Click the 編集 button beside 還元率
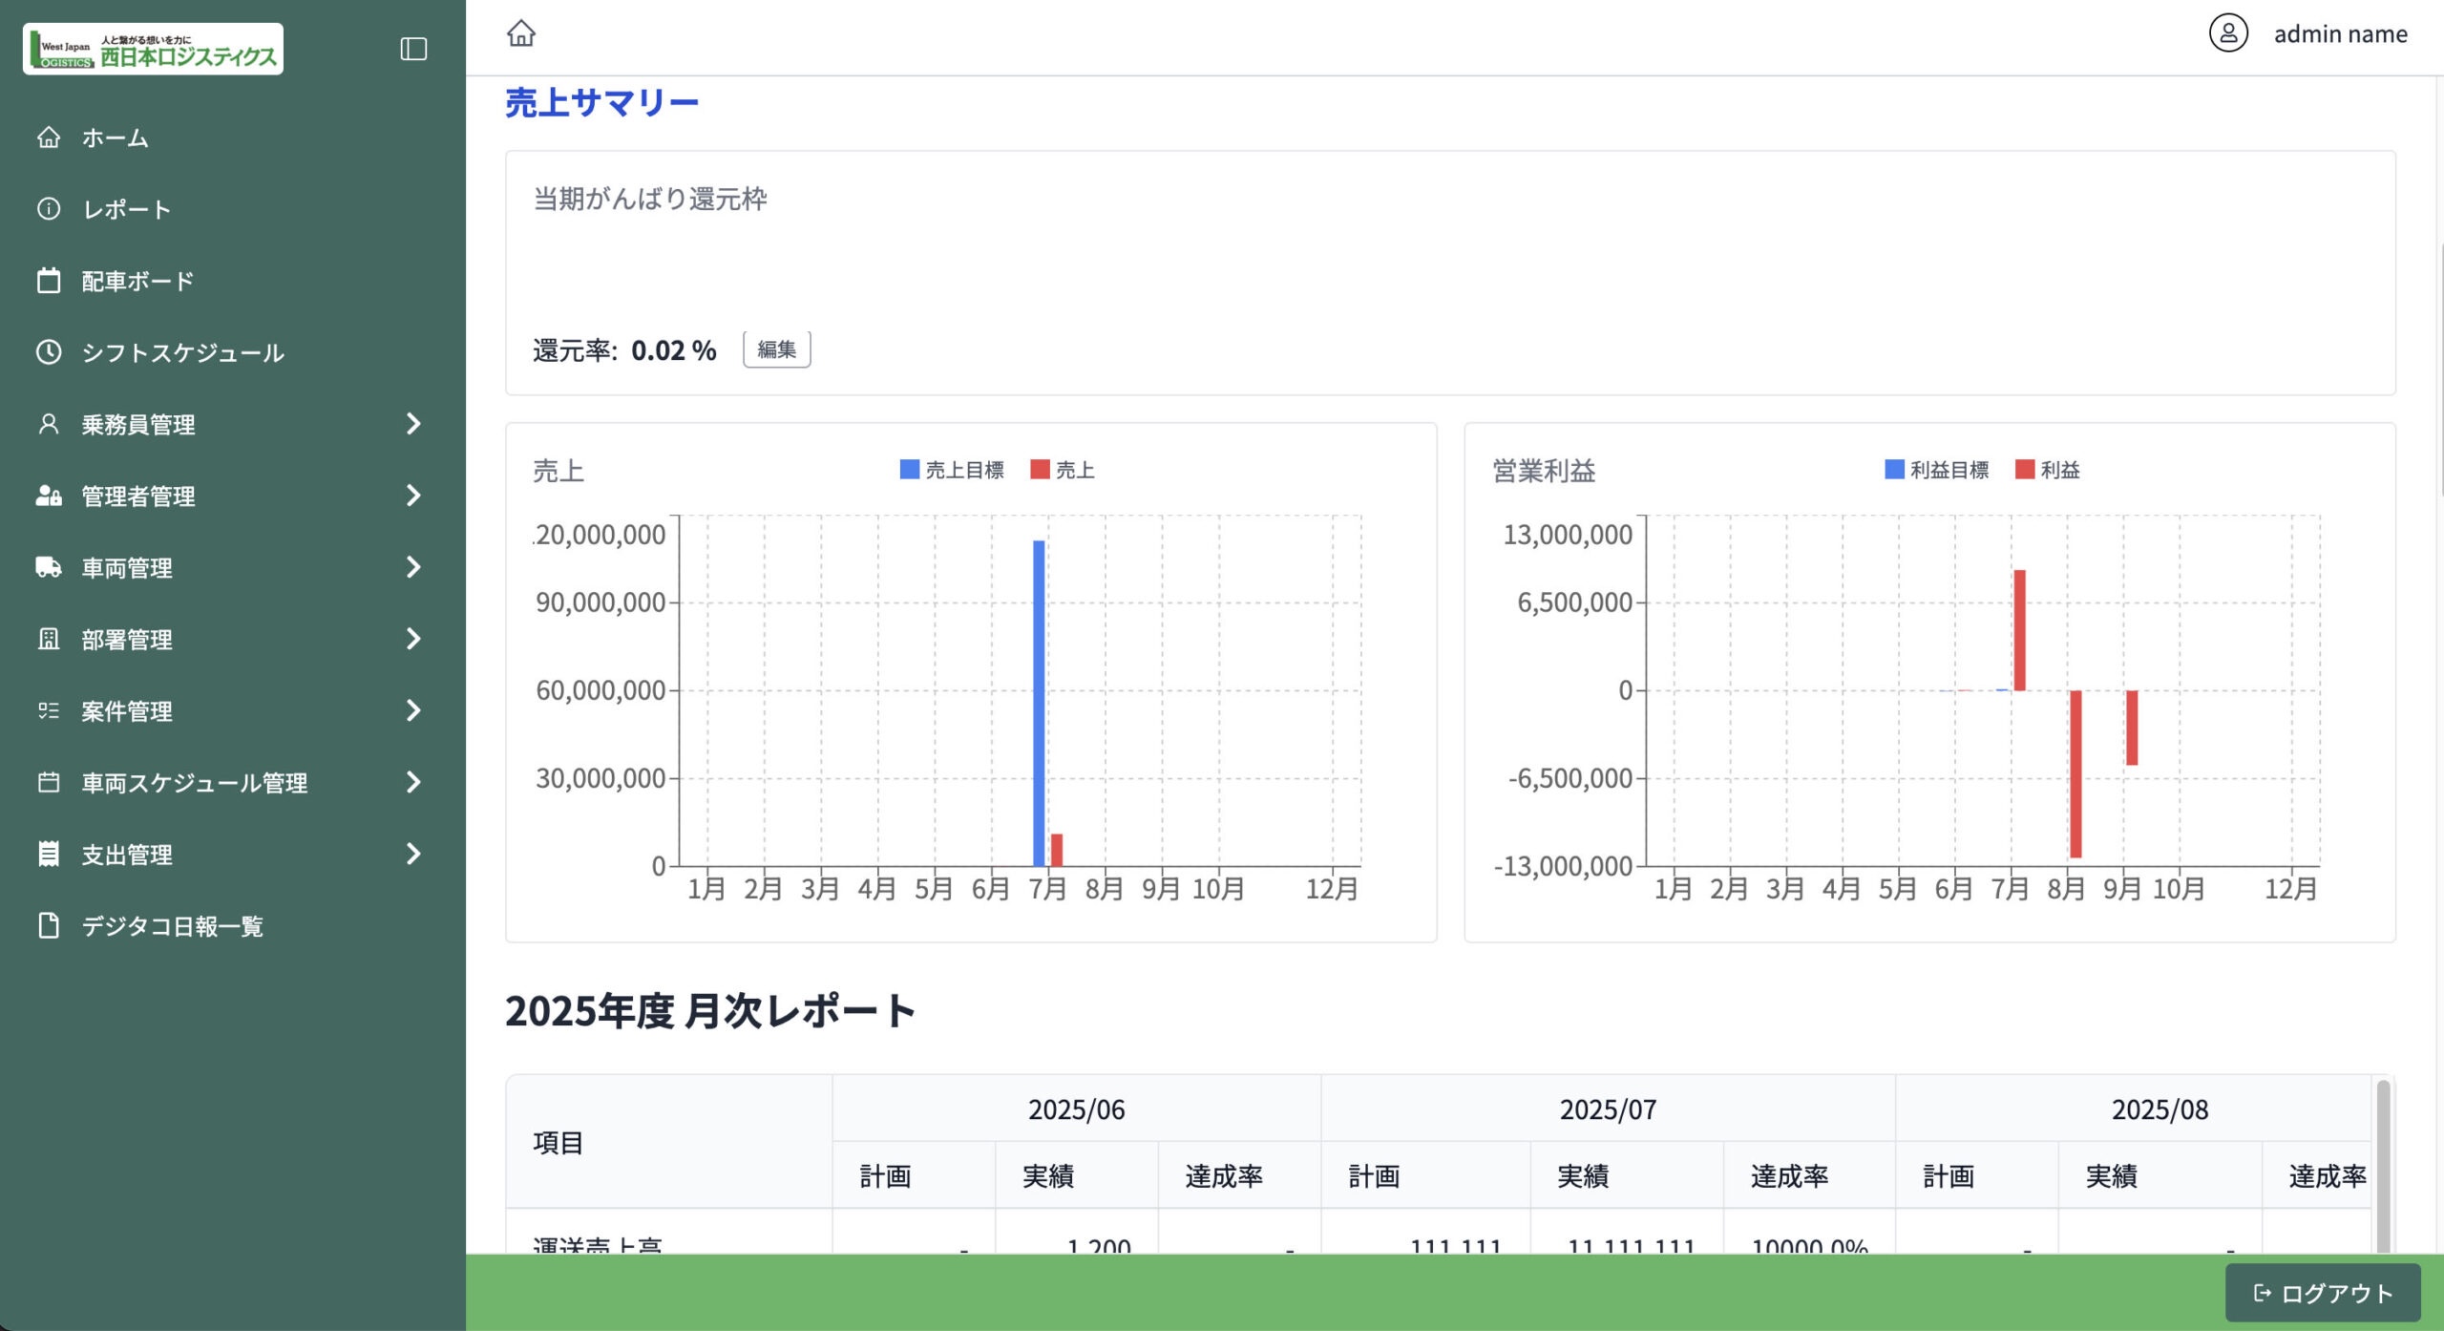The image size is (2444, 1331). pos(776,349)
